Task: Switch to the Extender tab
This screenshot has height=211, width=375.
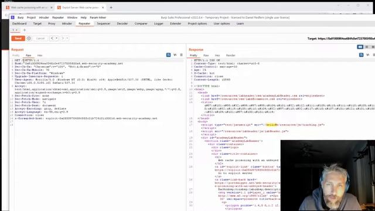Action: pos(176,23)
